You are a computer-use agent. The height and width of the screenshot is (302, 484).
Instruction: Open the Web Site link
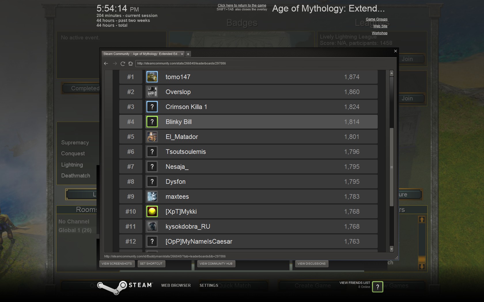[380, 26]
